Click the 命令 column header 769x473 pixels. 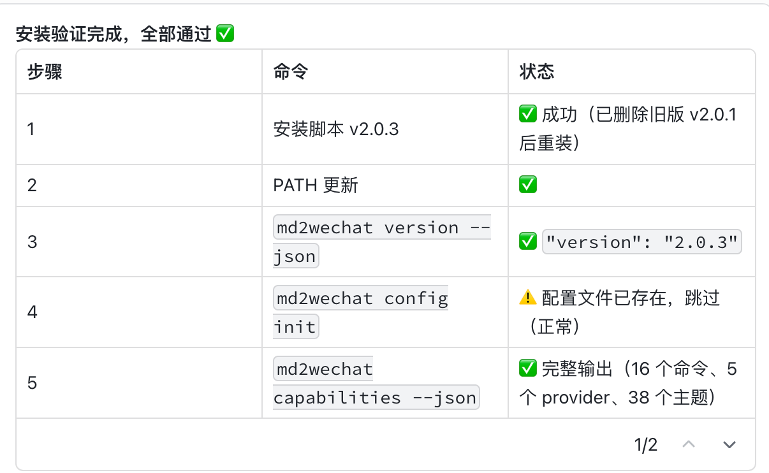(x=291, y=72)
